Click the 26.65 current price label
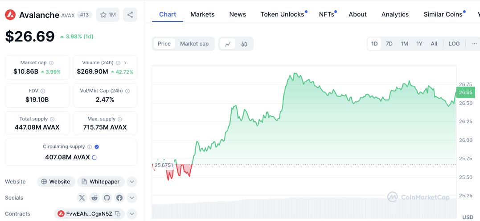The width and height of the screenshot is (480, 221). pos(465,92)
